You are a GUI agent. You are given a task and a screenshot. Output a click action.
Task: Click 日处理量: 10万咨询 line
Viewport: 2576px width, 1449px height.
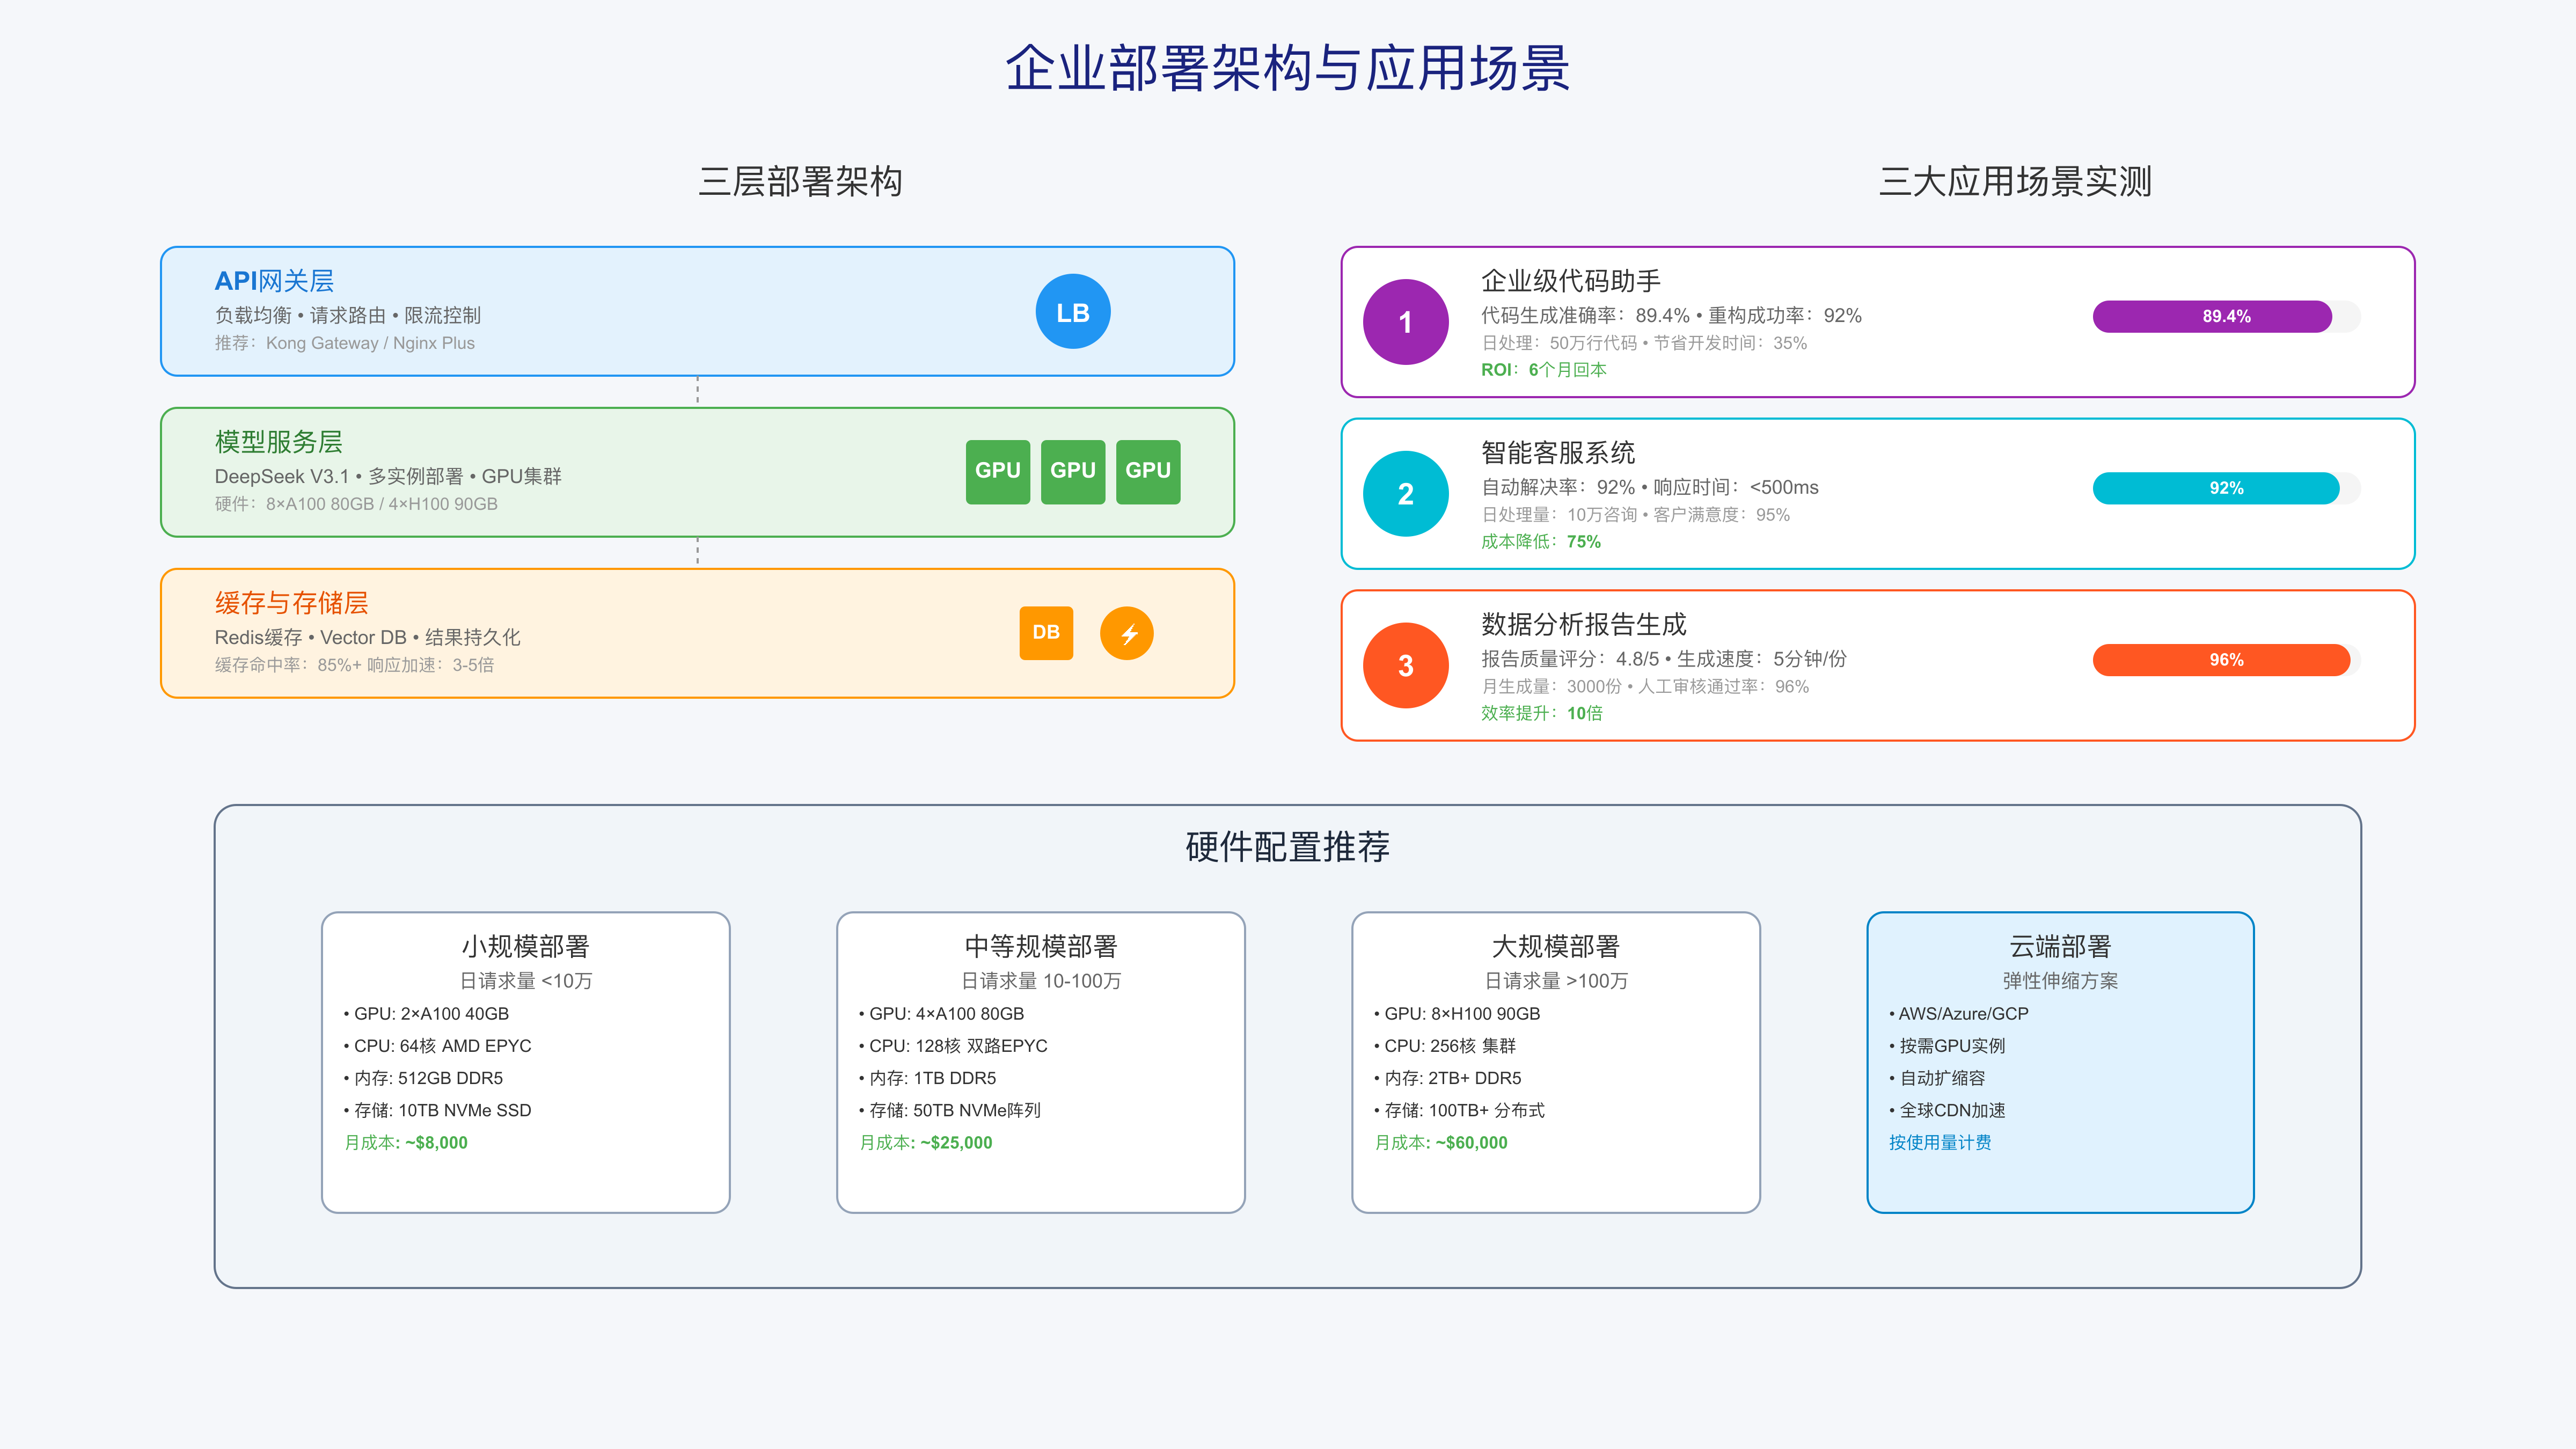pos(1636,515)
